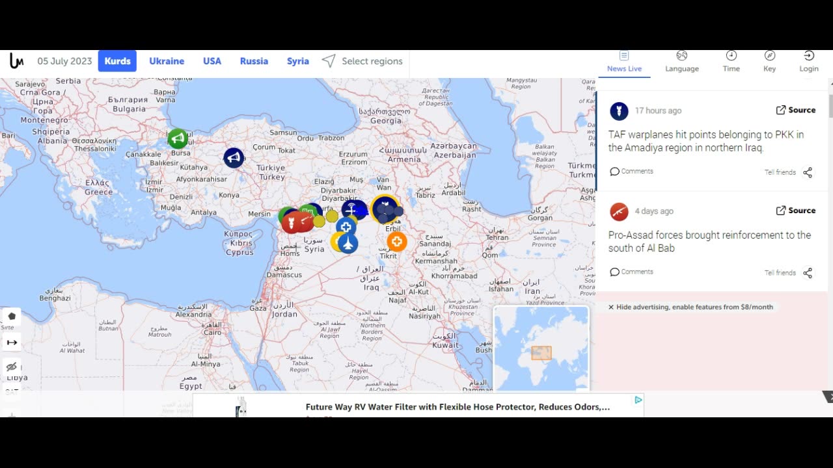Open Comments on the Pro-Assad forces news item

pos(631,272)
